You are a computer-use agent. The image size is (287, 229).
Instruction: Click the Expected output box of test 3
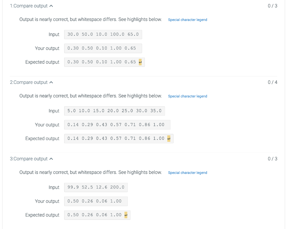[97, 215]
